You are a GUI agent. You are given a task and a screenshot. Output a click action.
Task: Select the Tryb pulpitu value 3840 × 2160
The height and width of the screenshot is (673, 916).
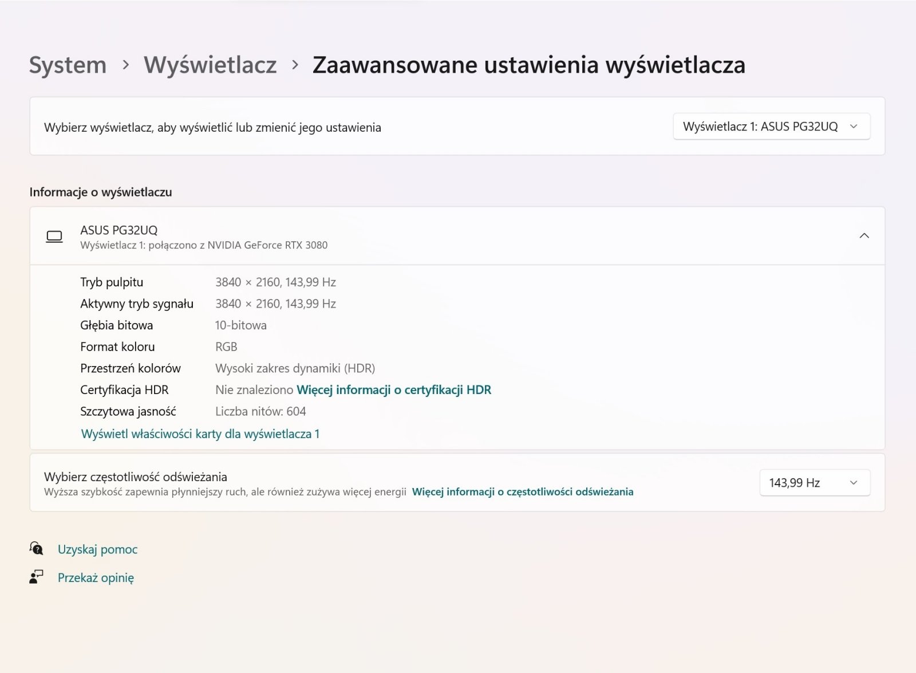pyautogui.click(x=275, y=282)
